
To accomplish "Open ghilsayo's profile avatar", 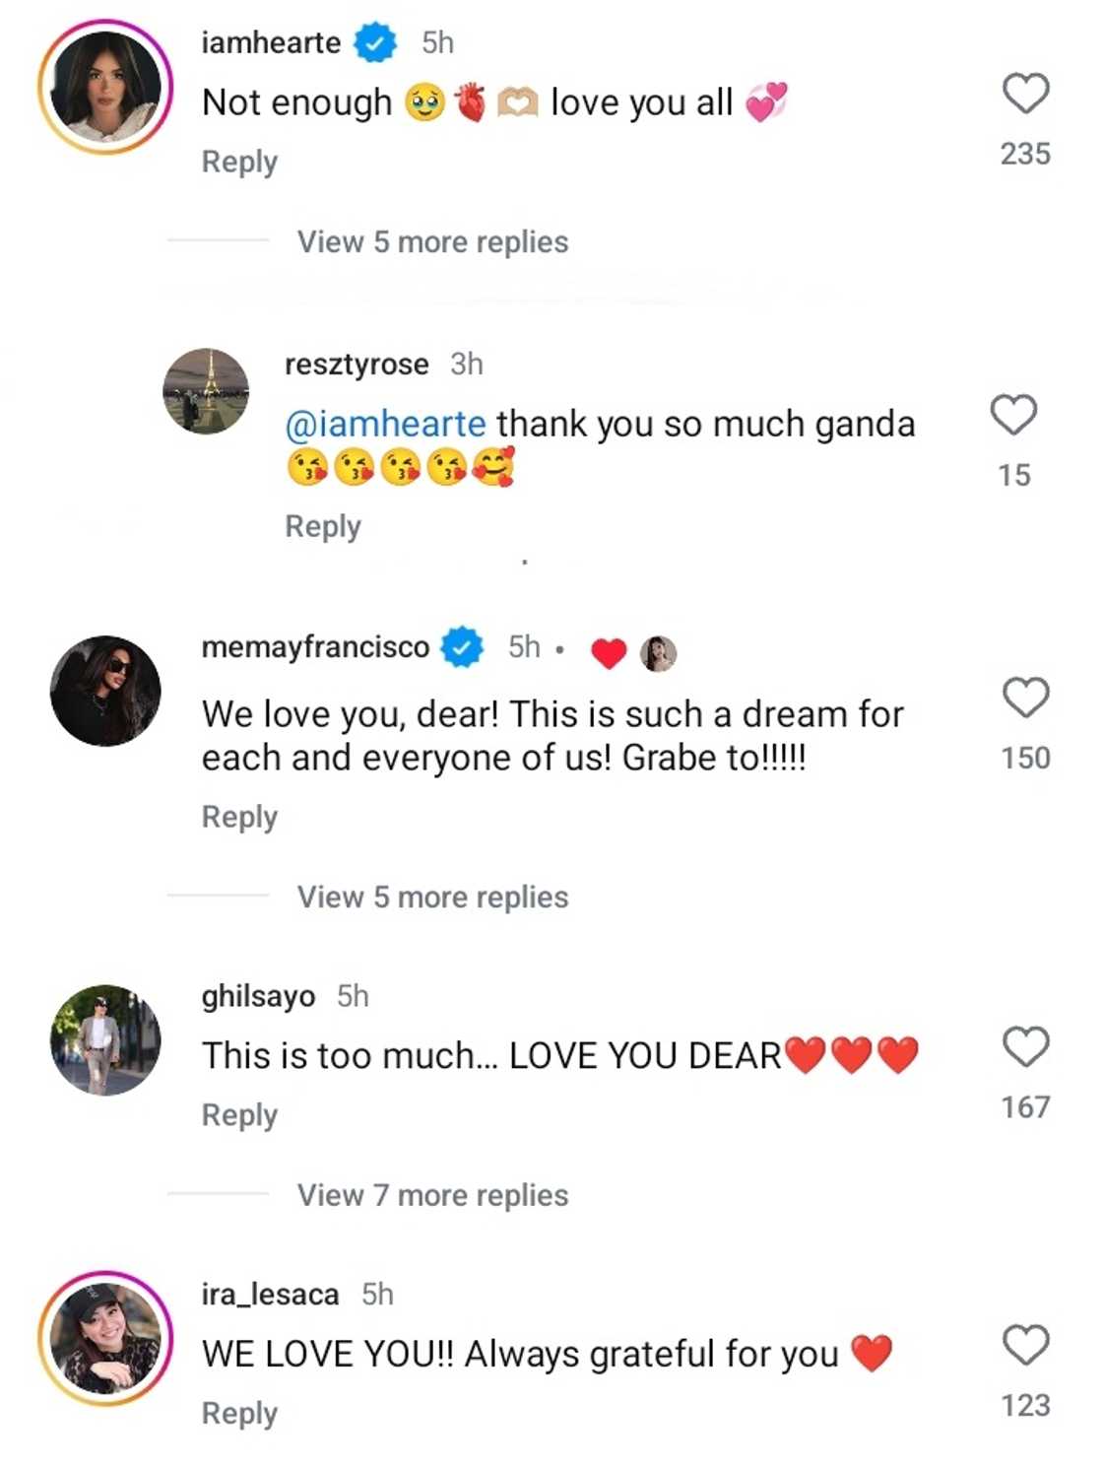I will 105,1039.
